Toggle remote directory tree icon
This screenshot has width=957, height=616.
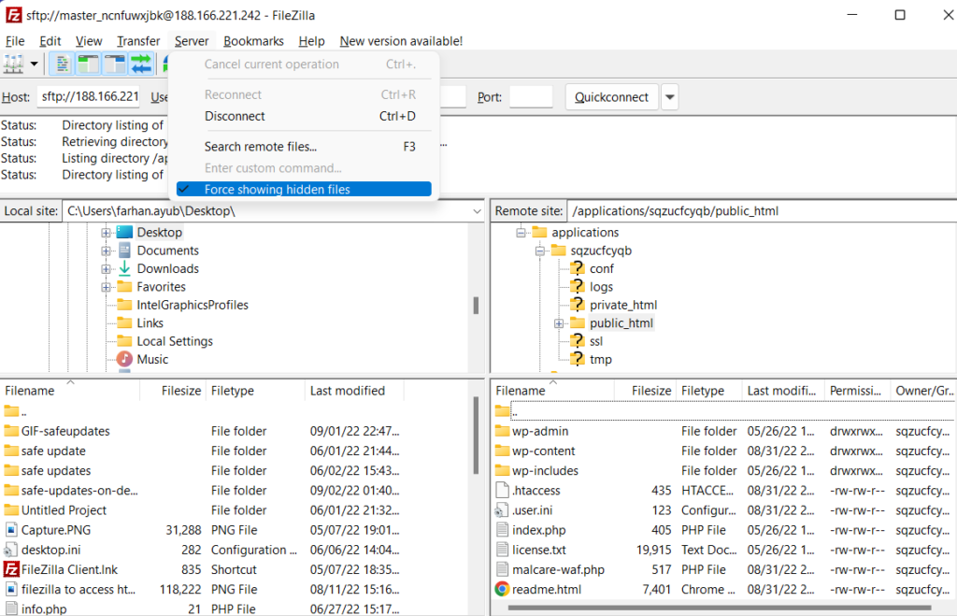[x=114, y=64]
